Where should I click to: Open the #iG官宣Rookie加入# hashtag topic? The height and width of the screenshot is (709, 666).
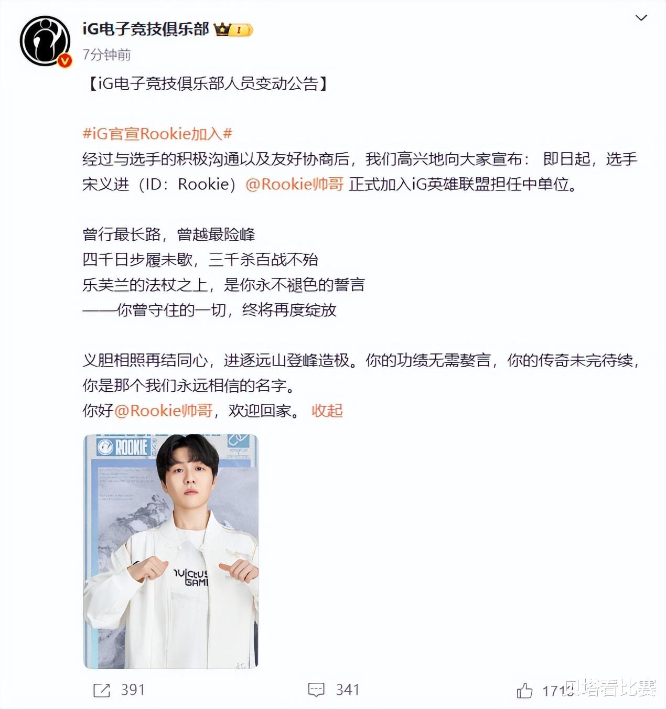157,134
